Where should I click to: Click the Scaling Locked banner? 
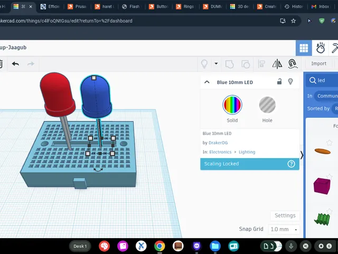250,164
